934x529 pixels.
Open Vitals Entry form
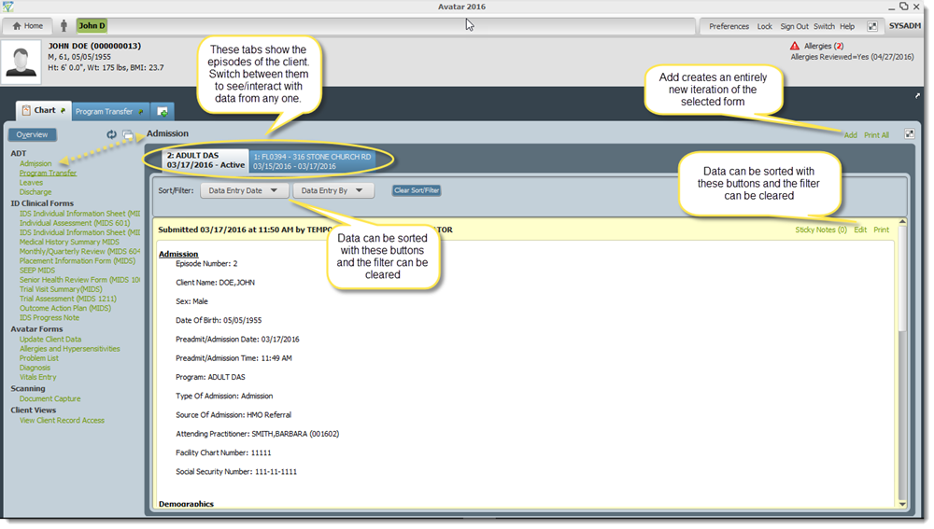(37, 377)
